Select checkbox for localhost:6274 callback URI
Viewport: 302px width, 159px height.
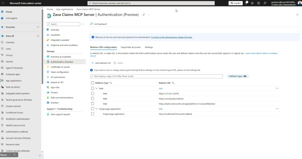93,114
